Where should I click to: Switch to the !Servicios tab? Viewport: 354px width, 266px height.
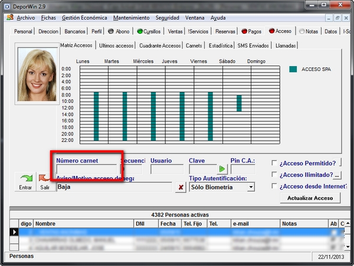[198, 31]
